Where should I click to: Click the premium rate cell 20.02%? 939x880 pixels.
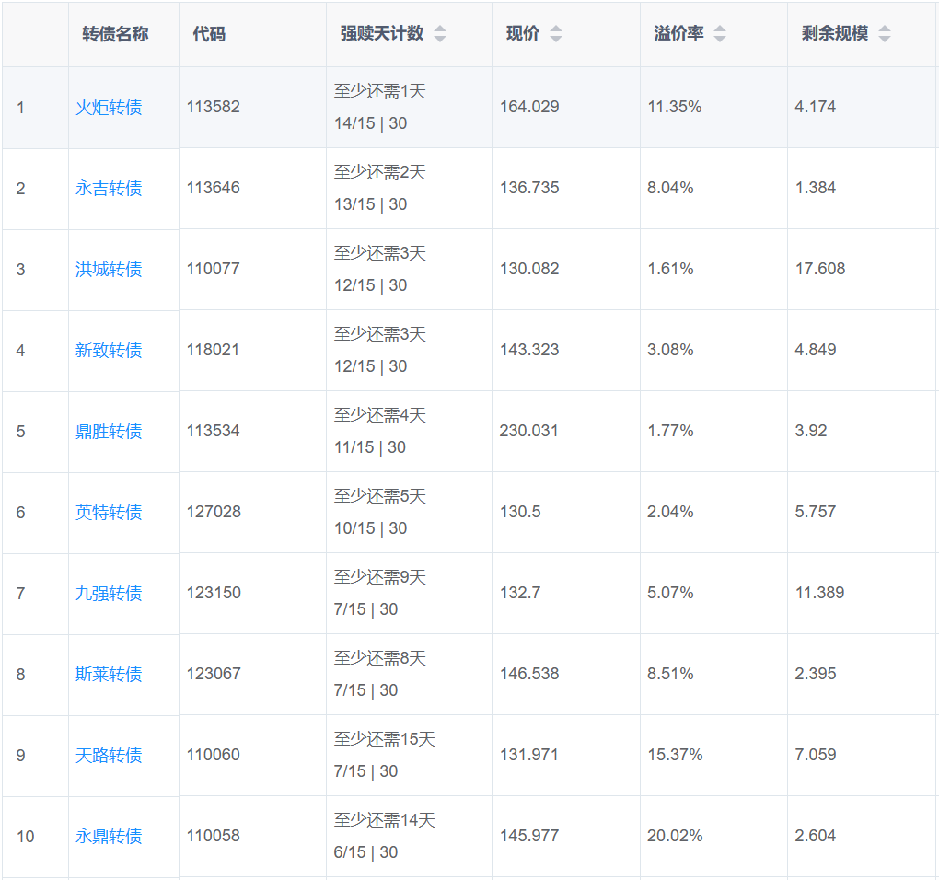click(x=675, y=836)
